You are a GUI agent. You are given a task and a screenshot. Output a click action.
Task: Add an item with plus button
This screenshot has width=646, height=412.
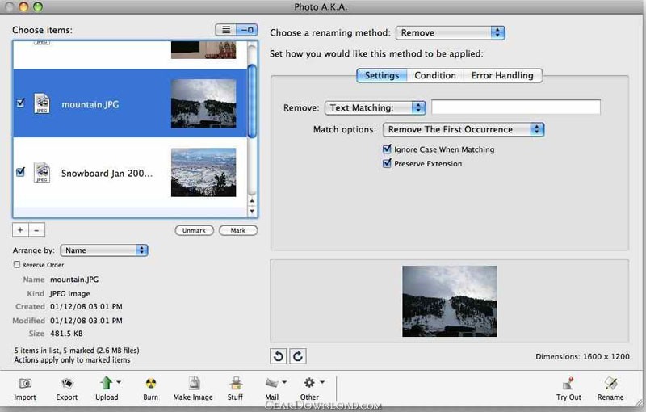(x=20, y=230)
